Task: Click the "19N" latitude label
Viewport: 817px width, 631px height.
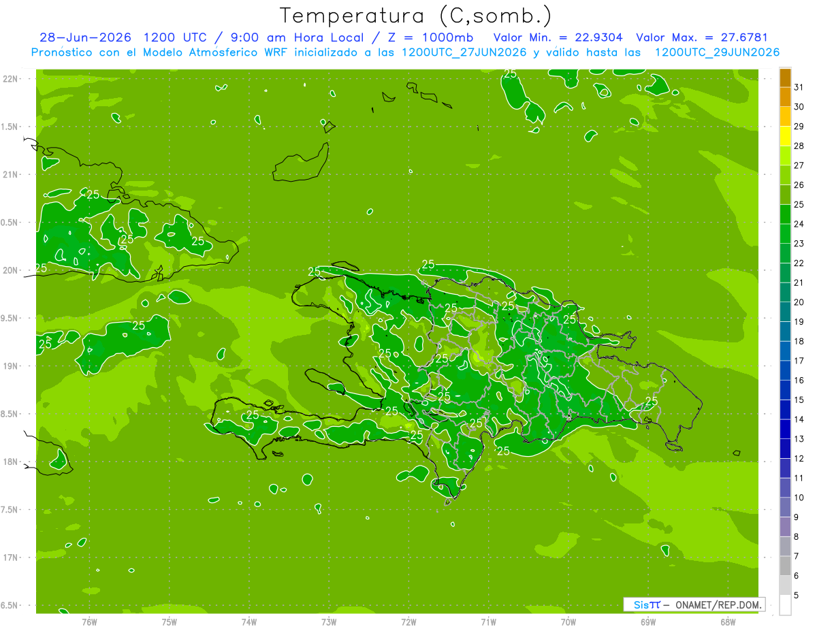Action: (x=9, y=366)
